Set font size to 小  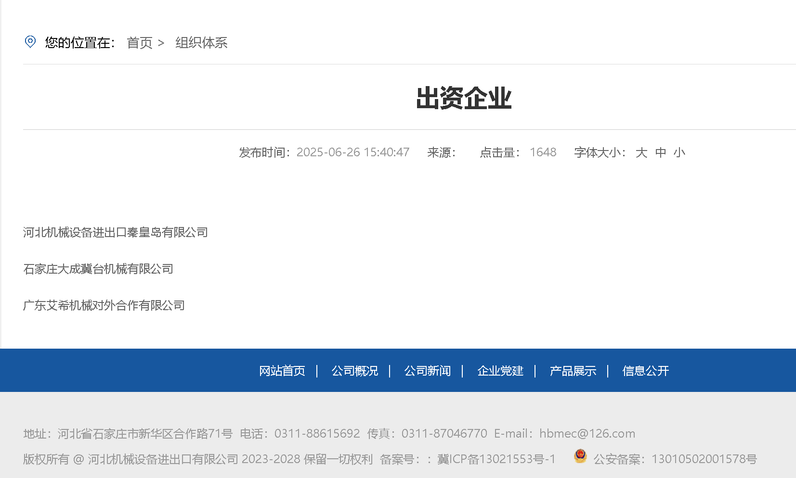click(x=679, y=152)
